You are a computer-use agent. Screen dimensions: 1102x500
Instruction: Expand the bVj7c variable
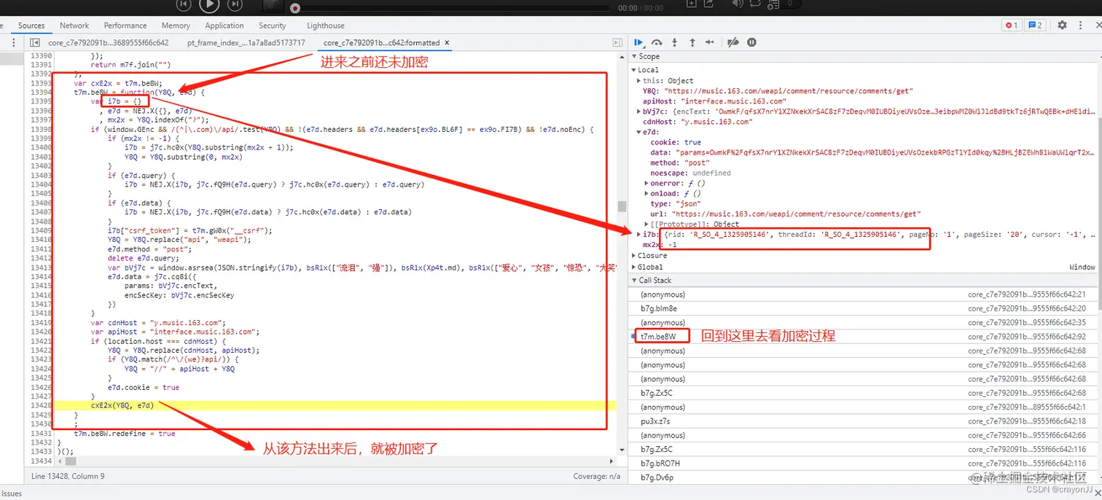pyautogui.click(x=639, y=112)
